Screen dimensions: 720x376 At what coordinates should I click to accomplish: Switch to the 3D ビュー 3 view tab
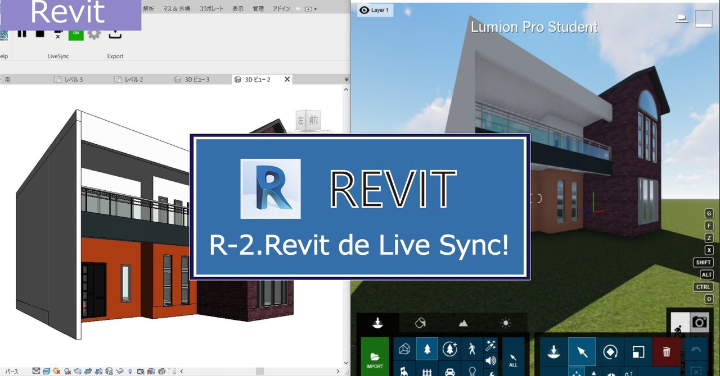coord(191,79)
